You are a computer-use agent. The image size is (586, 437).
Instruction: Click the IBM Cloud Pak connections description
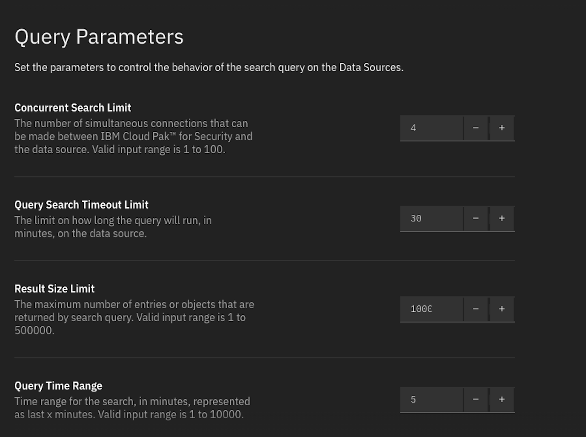pos(133,136)
